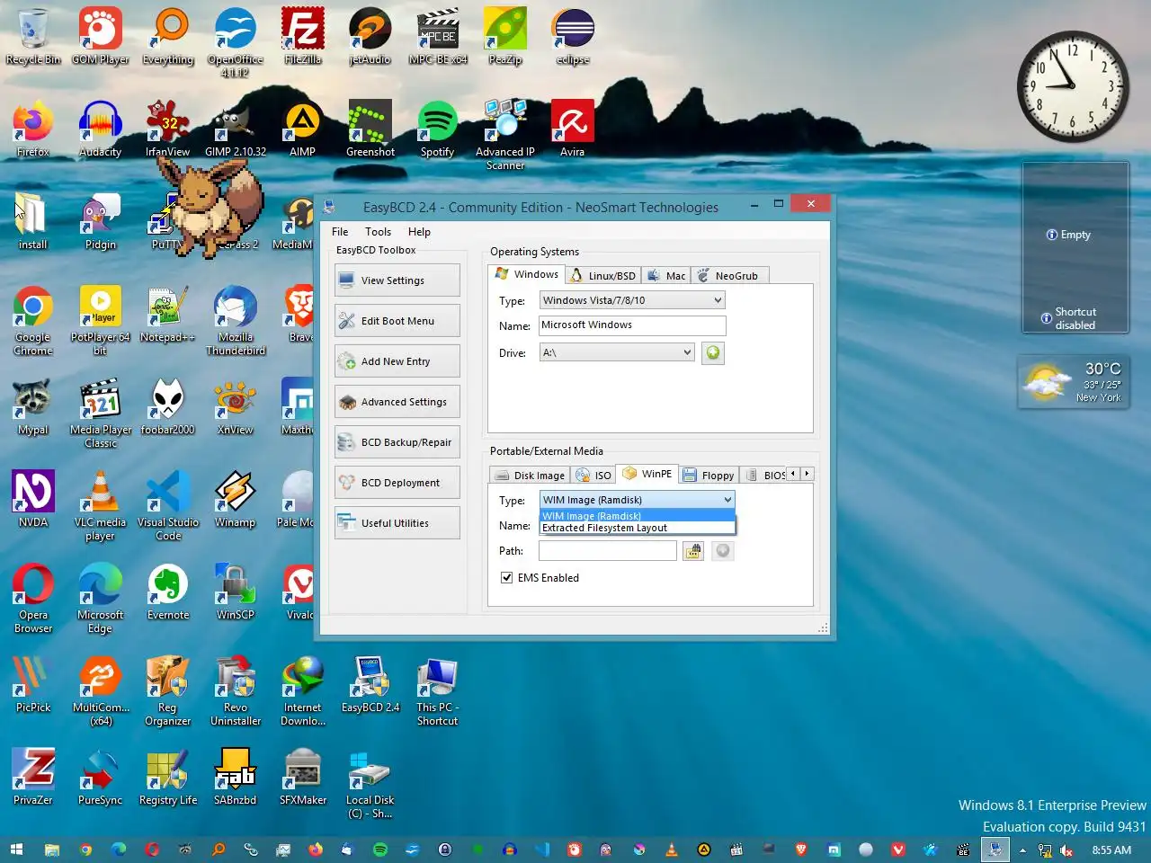1151x863 pixels.
Task: Open the foobar2000 desktop shortcut
Action: tap(168, 407)
